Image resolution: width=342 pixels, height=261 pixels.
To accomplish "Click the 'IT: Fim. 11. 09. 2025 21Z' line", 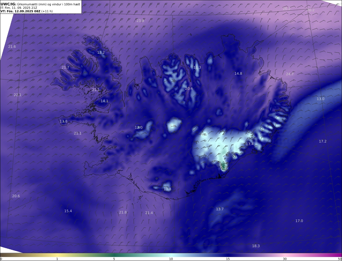I will tap(19, 8).
